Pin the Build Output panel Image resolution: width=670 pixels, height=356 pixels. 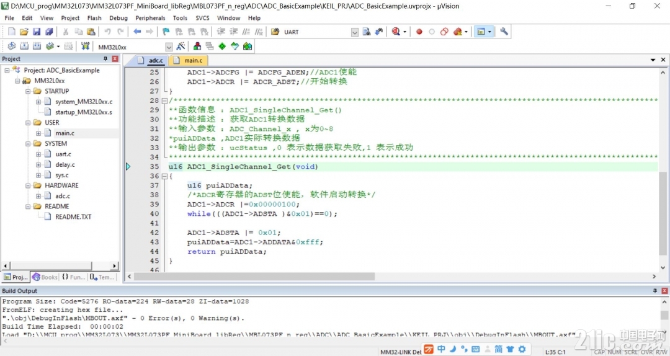[x=655, y=291]
